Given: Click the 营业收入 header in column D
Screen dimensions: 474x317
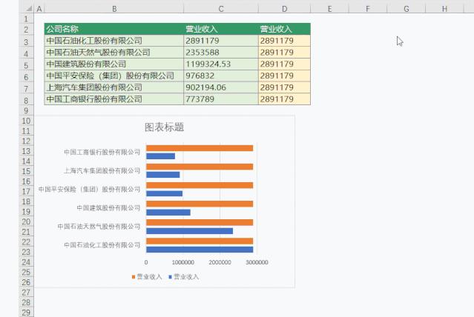Looking at the screenshot, I should pyautogui.click(x=284, y=29).
